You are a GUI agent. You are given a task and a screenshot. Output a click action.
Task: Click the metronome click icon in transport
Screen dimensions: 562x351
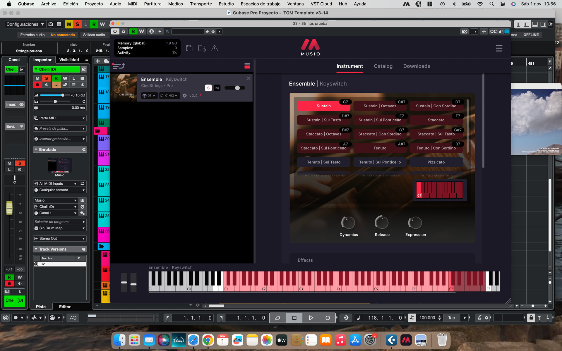point(479,318)
